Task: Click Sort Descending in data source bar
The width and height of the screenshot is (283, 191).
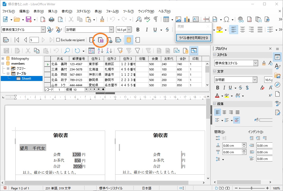Action: coord(109,51)
